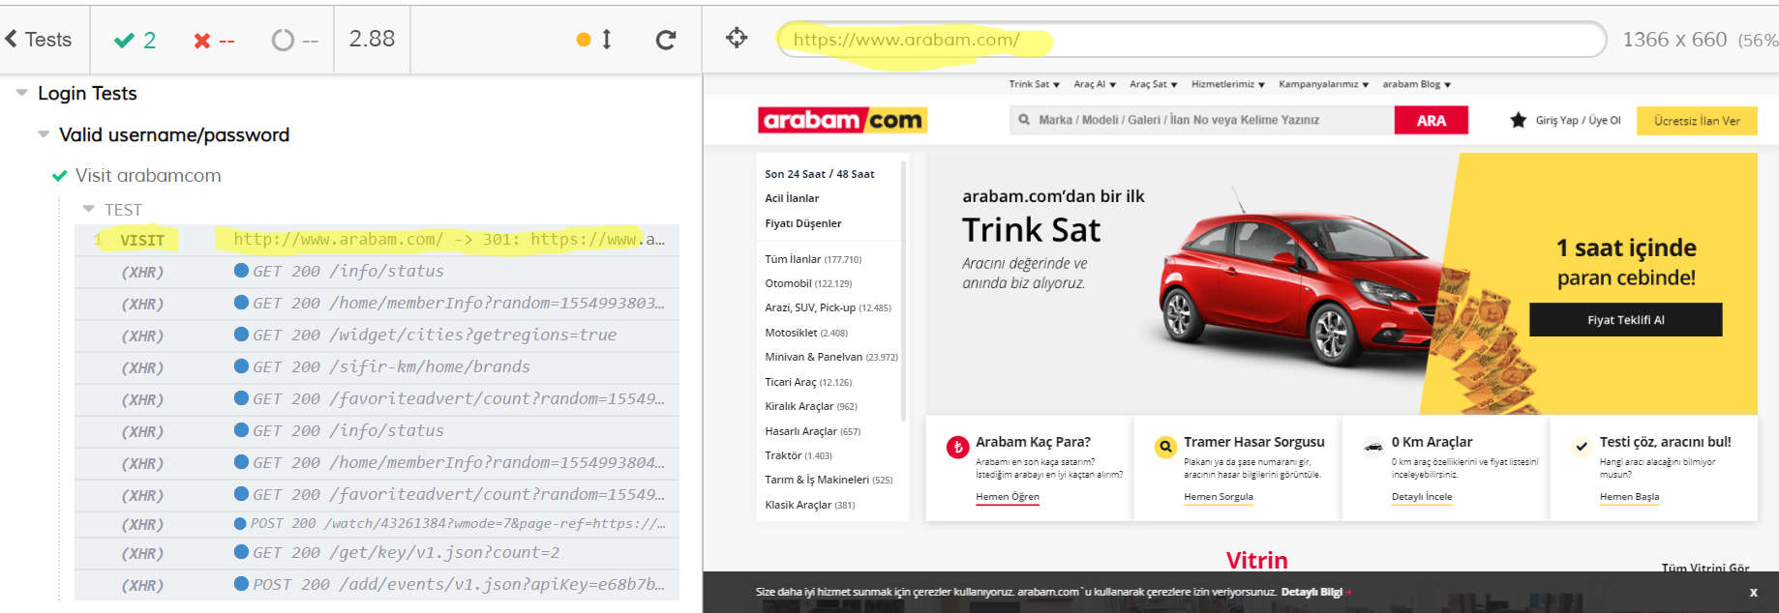Click the Fiyat Teklifi Al button
Screen dimensions: 1779x613
[x=1626, y=320]
